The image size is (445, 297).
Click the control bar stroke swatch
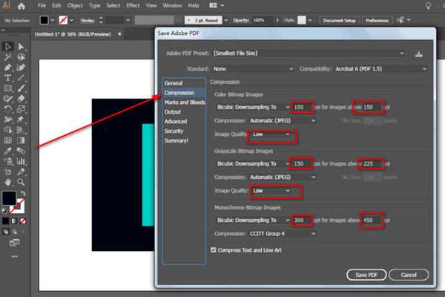(63, 20)
